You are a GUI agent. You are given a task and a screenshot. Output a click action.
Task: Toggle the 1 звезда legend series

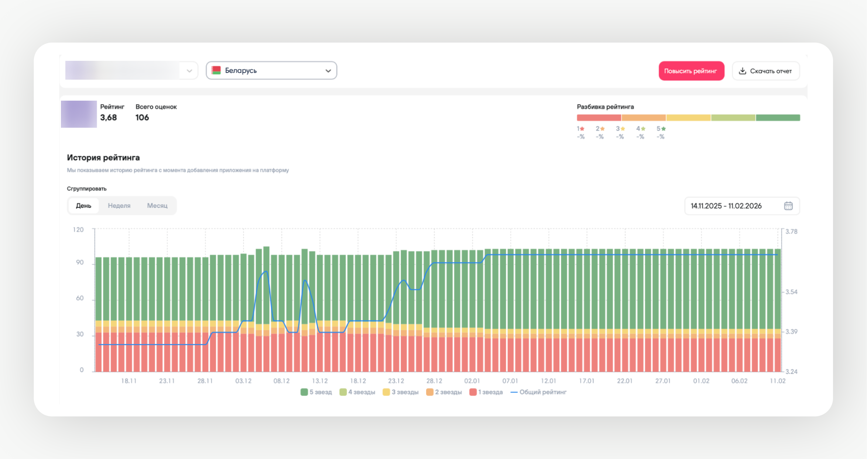[486, 392]
